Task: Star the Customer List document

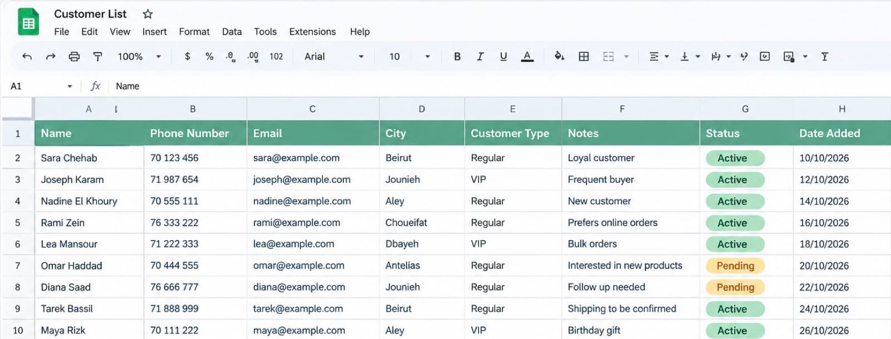Action: [x=148, y=14]
